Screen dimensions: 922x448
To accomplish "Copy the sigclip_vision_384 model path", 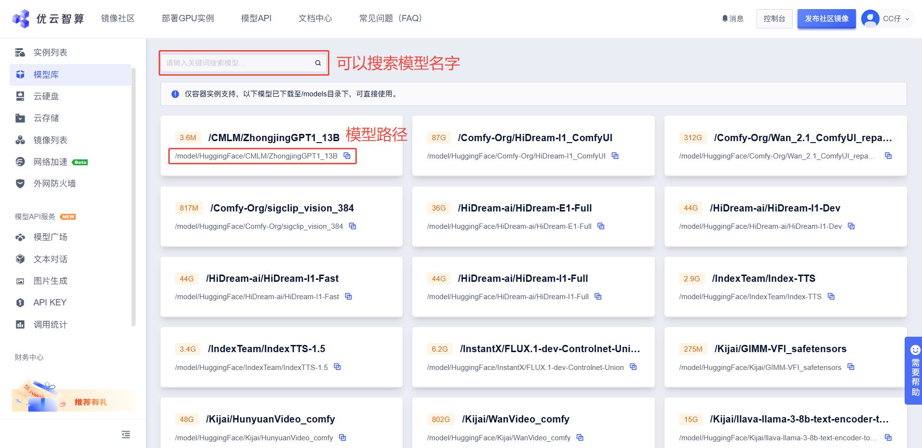I will [x=353, y=226].
